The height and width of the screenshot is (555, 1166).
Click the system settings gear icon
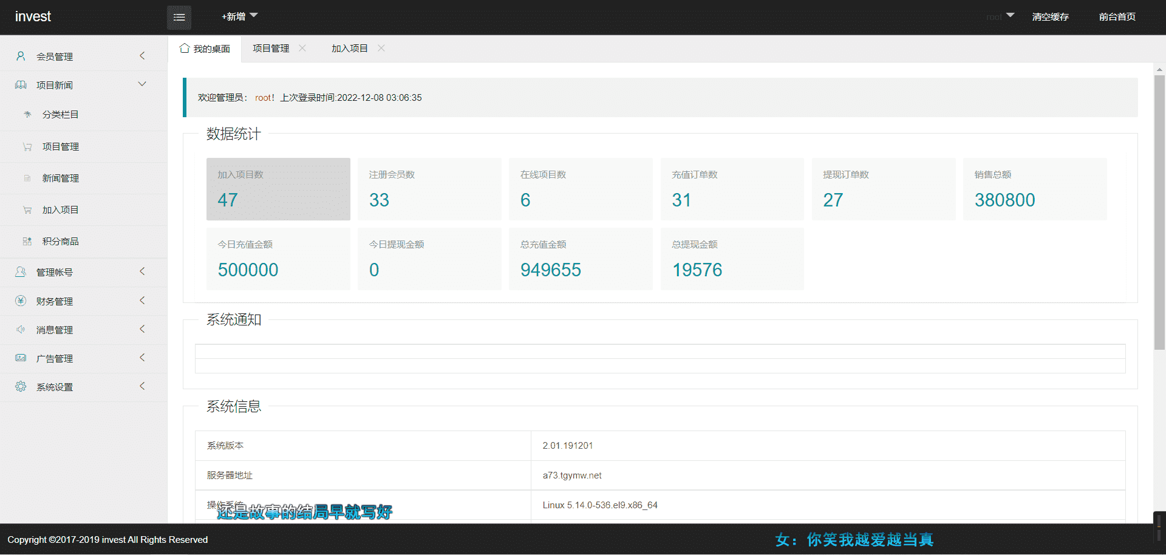(21, 387)
